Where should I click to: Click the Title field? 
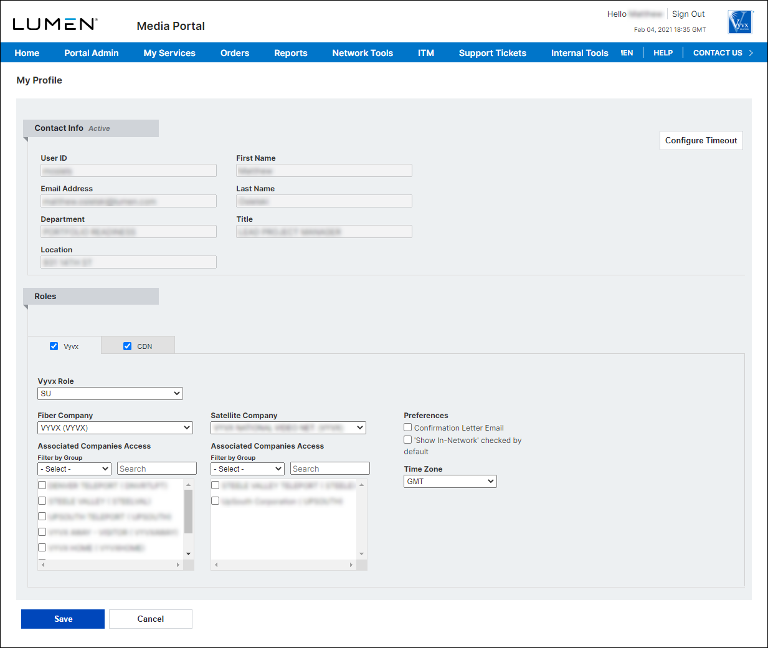tap(325, 232)
